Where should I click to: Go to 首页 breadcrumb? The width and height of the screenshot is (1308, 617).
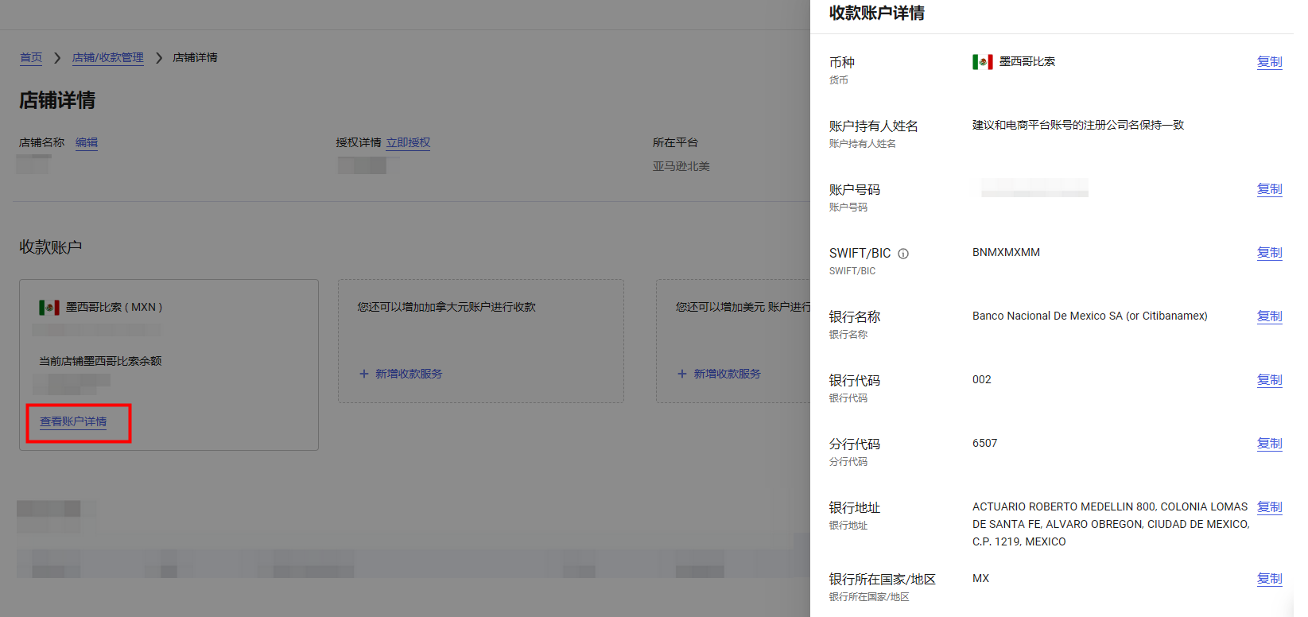click(x=31, y=57)
